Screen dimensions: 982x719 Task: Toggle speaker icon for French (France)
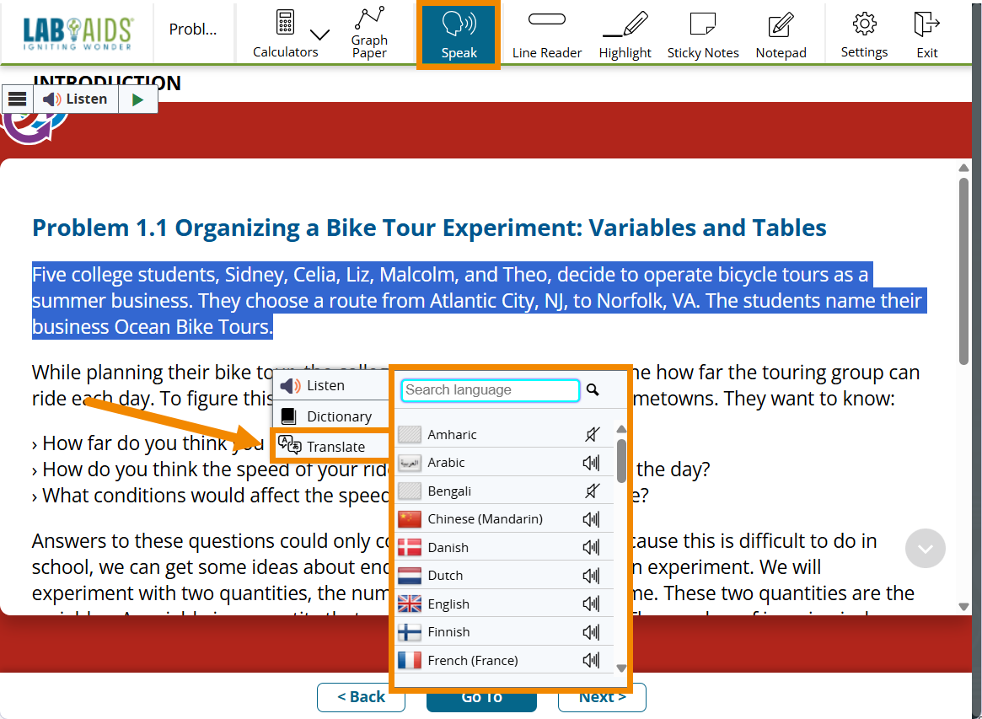coord(591,661)
